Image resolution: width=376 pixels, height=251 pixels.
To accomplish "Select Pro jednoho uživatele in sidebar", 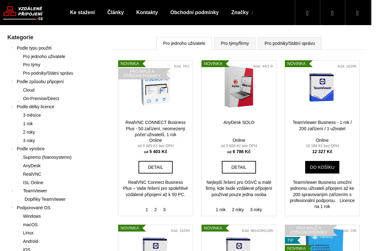I will pyautogui.click(x=44, y=56).
